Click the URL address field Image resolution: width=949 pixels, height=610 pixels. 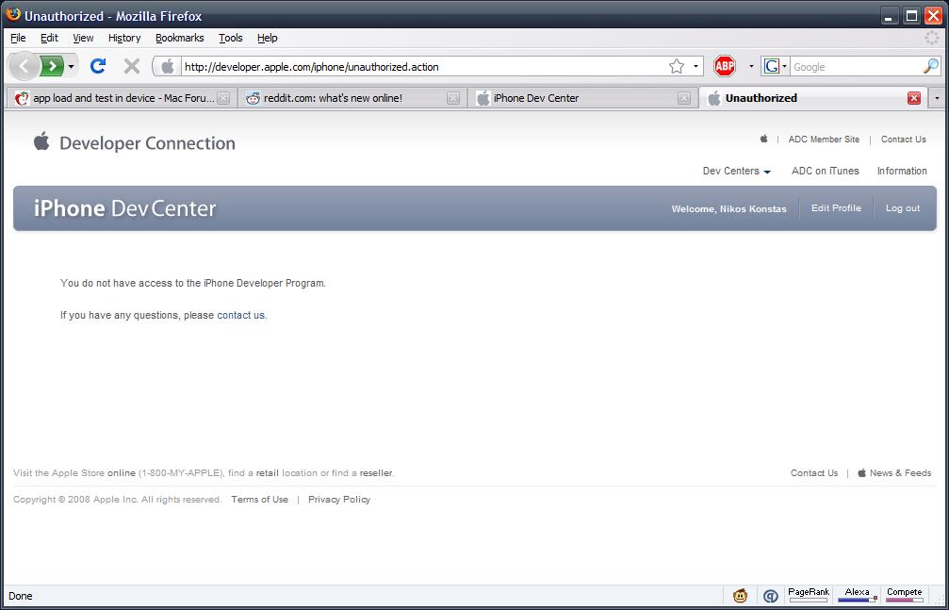[x=424, y=67]
